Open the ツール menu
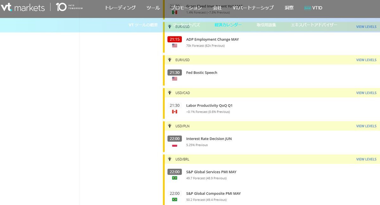 [x=153, y=8]
